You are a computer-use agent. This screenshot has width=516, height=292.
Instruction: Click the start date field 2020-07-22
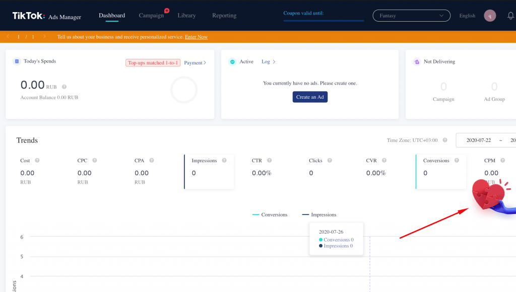point(479,140)
